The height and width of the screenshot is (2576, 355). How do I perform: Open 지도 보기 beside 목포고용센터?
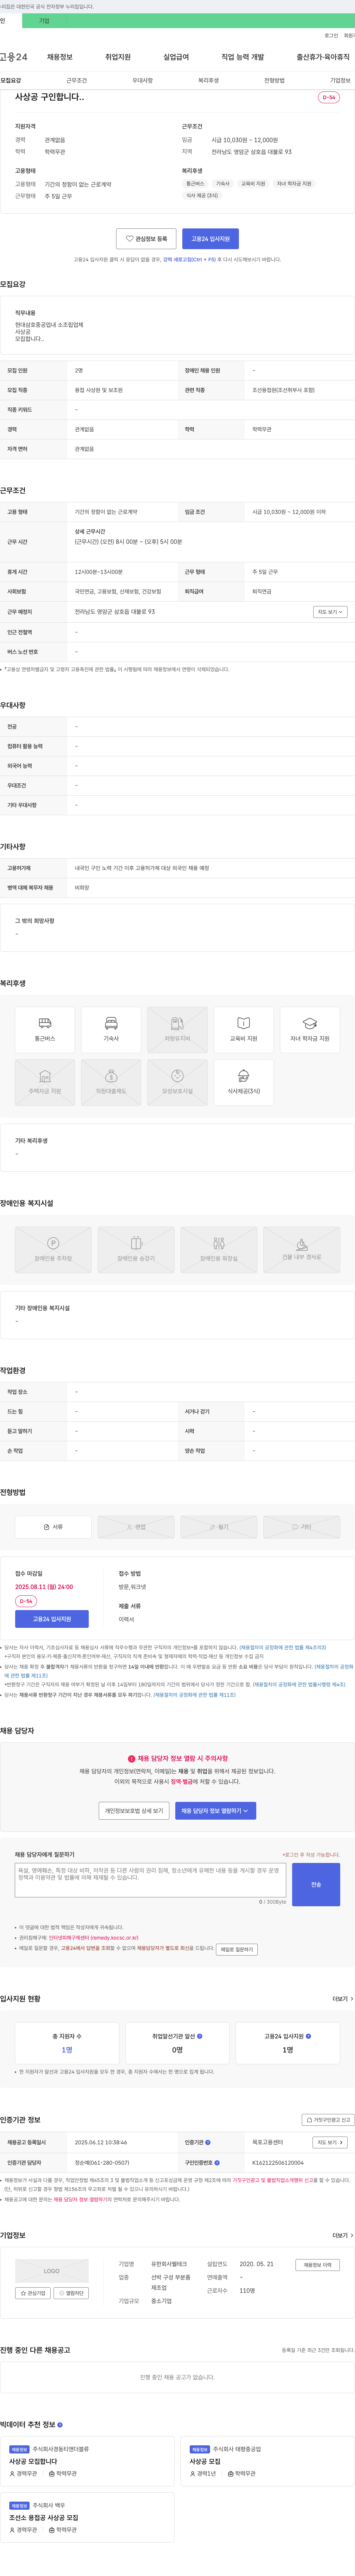click(x=330, y=2142)
